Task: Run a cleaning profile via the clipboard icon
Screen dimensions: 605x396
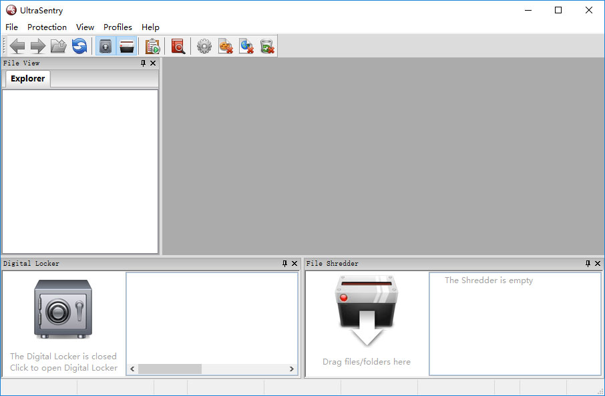Action: [x=152, y=45]
